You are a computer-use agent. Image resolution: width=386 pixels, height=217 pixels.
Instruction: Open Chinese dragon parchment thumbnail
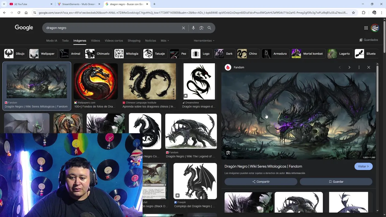pos(149,81)
